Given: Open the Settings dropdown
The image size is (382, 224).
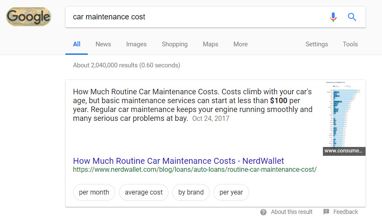Looking at the screenshot, I should click(x=317, y=44).
